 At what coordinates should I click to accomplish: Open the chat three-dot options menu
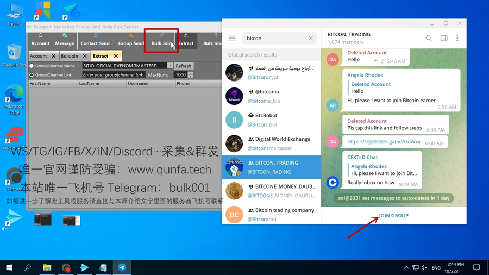click(x=457, y=38)
